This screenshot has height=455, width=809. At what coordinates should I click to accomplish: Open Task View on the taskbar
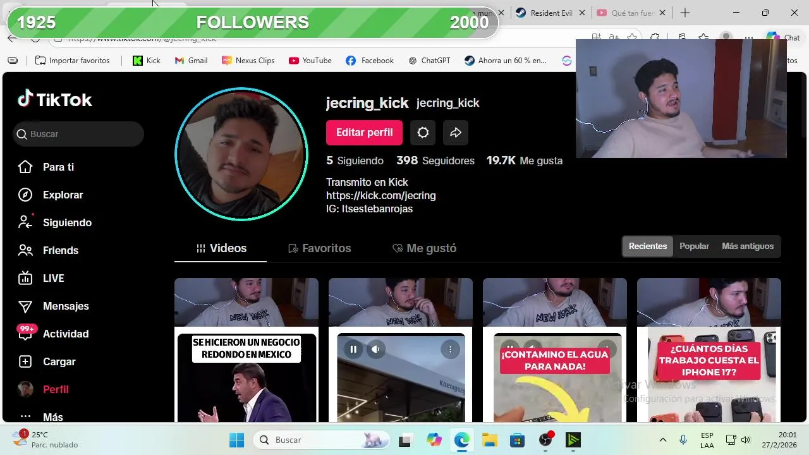(406, 440)
